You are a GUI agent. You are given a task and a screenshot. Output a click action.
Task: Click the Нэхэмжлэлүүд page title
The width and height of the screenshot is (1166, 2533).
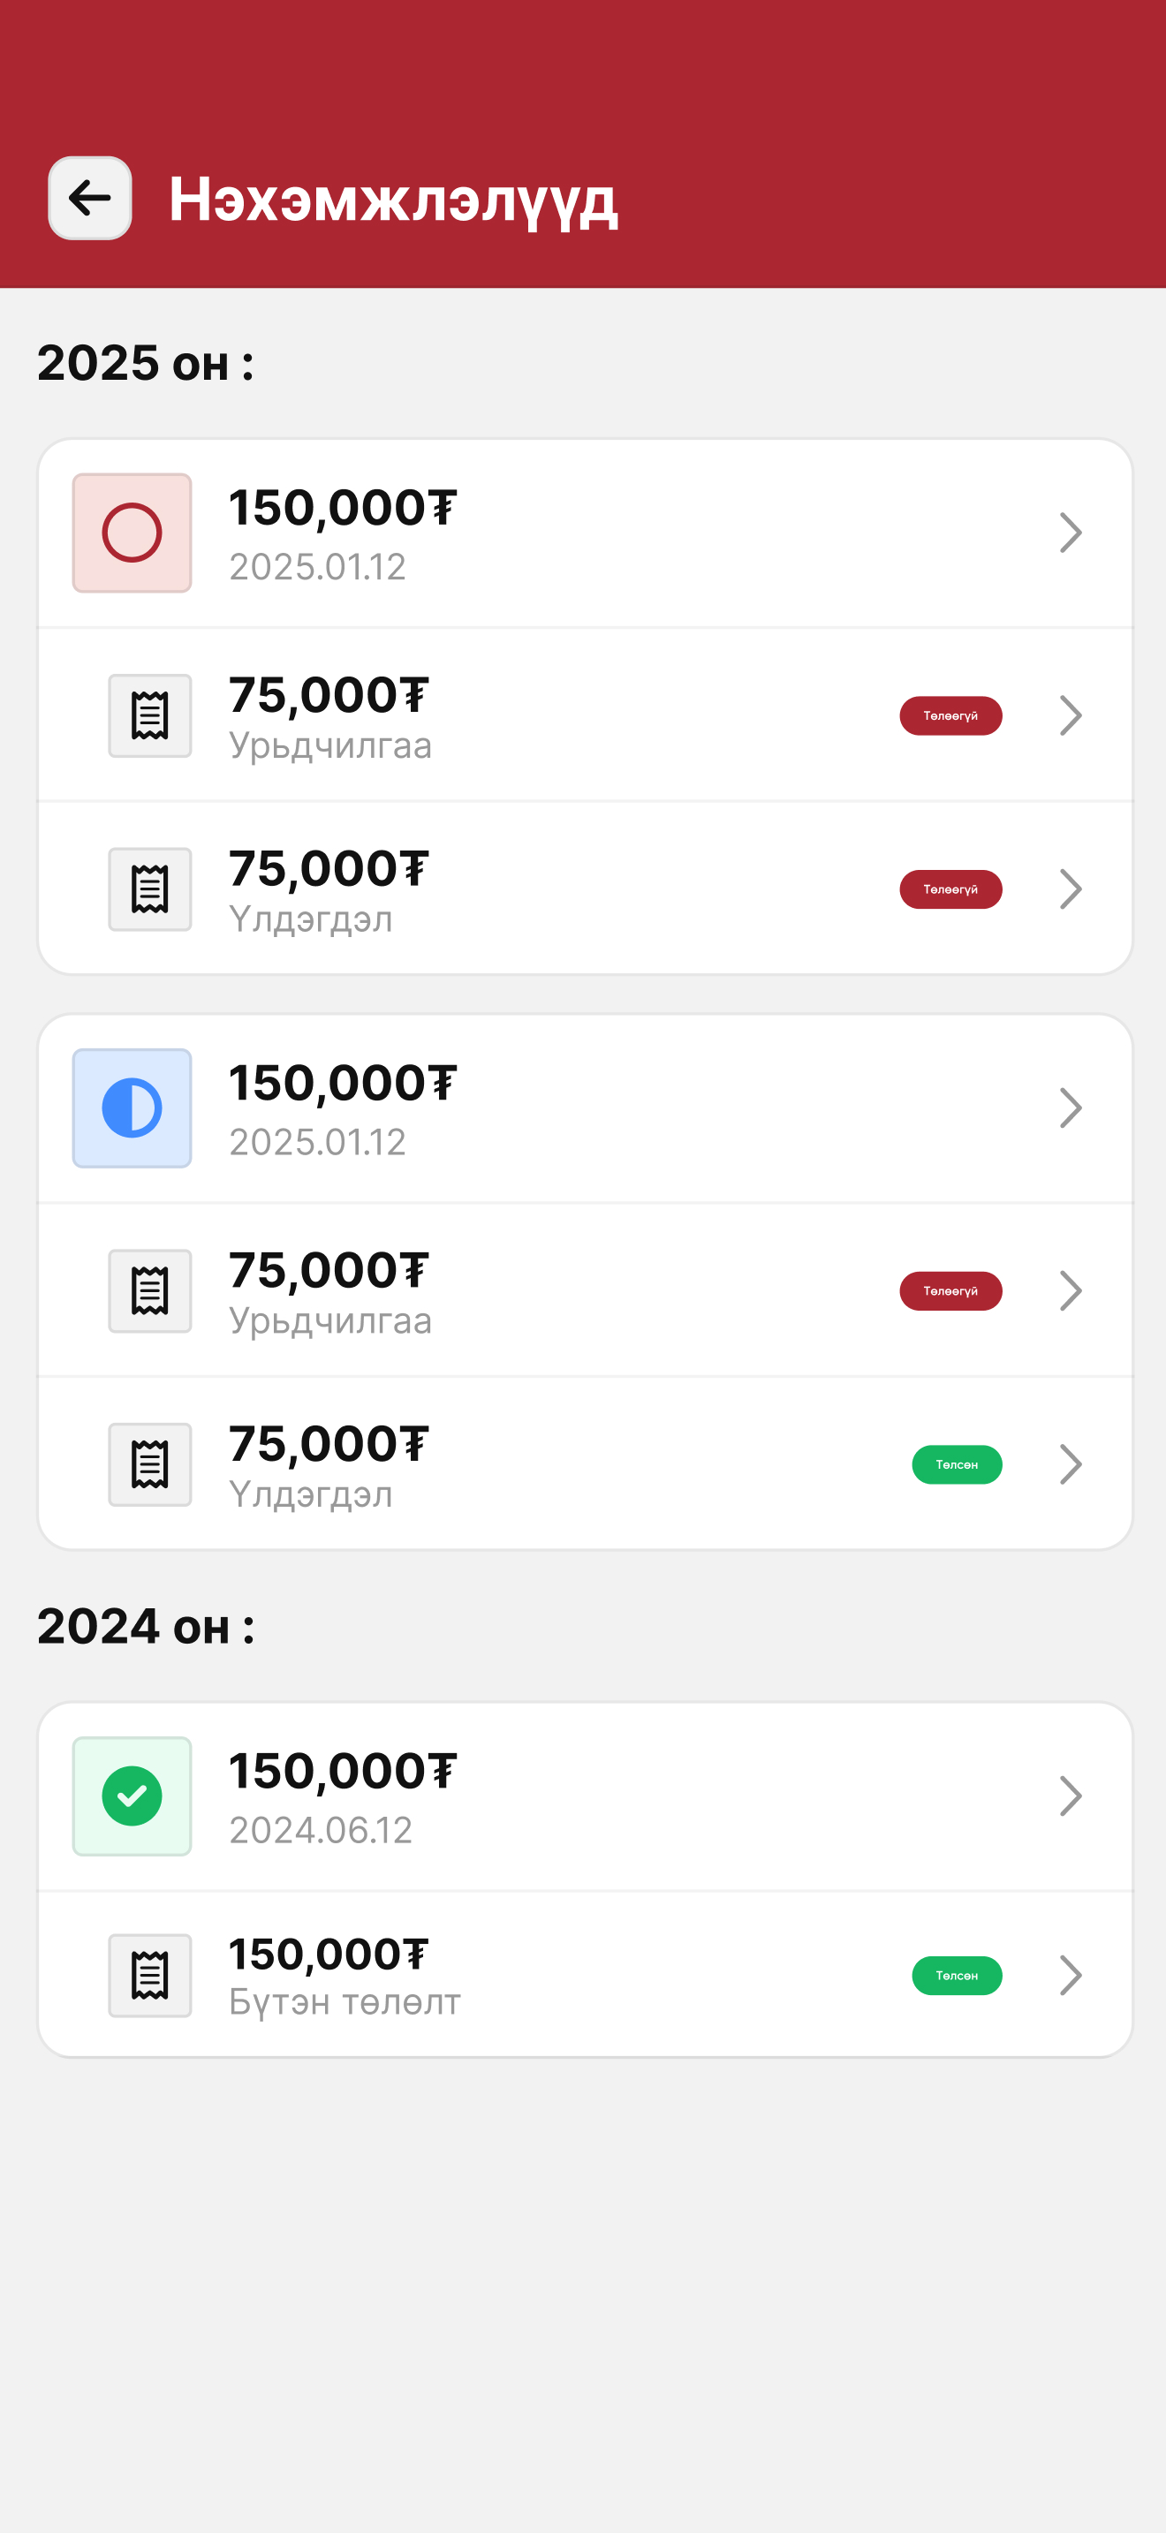click(393, 200)
